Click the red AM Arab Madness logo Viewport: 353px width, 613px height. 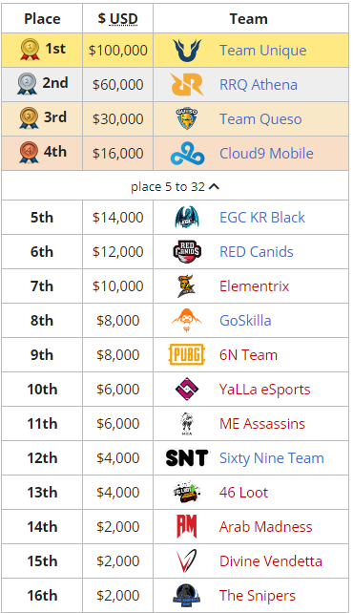[x=187, y=527]
